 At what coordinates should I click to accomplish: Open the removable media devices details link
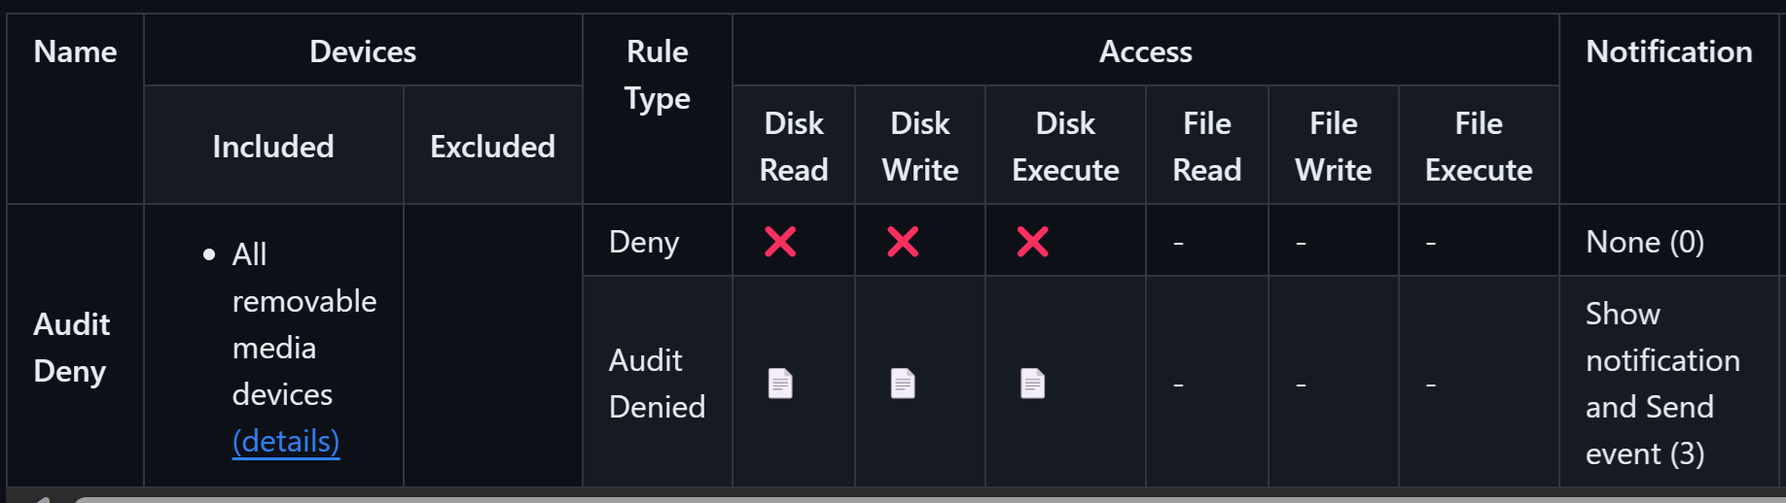[x=286, y=441]
